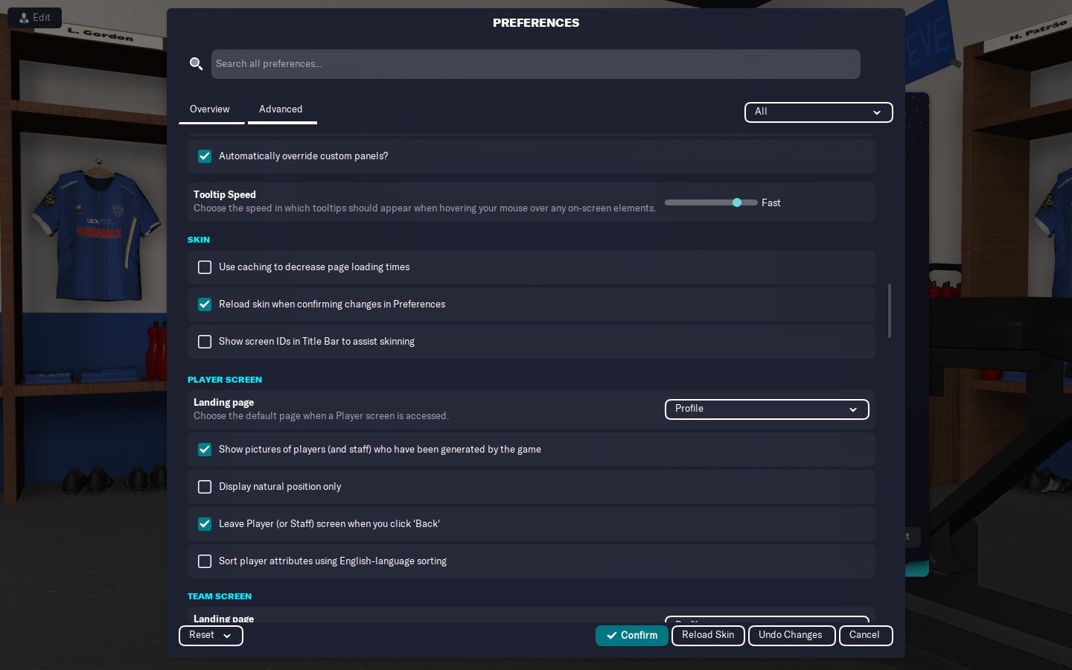Viewport: 1072px width, 670px height.
Task: Click the Confirm checkmark icon
Action: click(612, 636)
